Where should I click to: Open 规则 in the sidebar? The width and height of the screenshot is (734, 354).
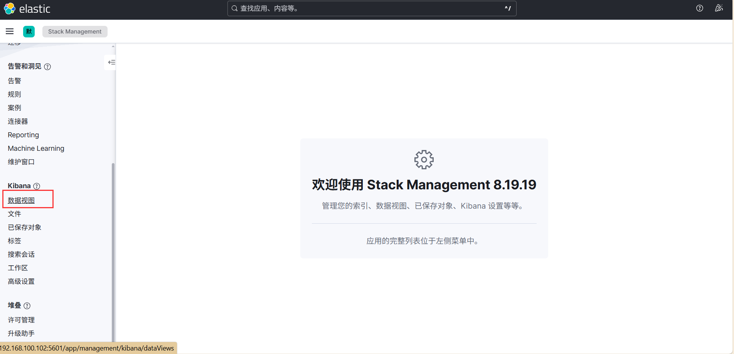pos(15,94)
